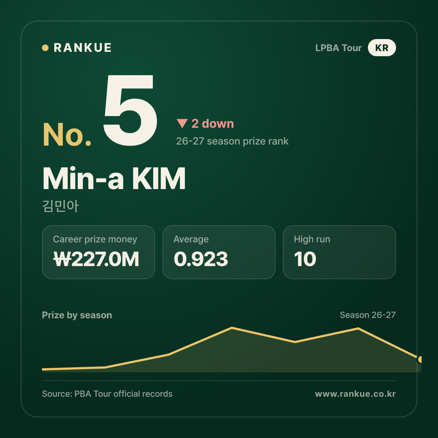Screen dimensions: 438x438
Task: Open the Average stat card
Action: pyautogui.click(x=219, y=252)
